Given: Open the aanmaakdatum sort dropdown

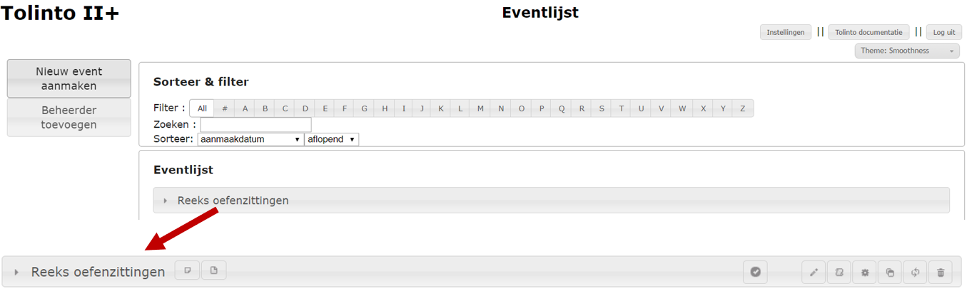Looking at the screenshot, I should point(250,139).
